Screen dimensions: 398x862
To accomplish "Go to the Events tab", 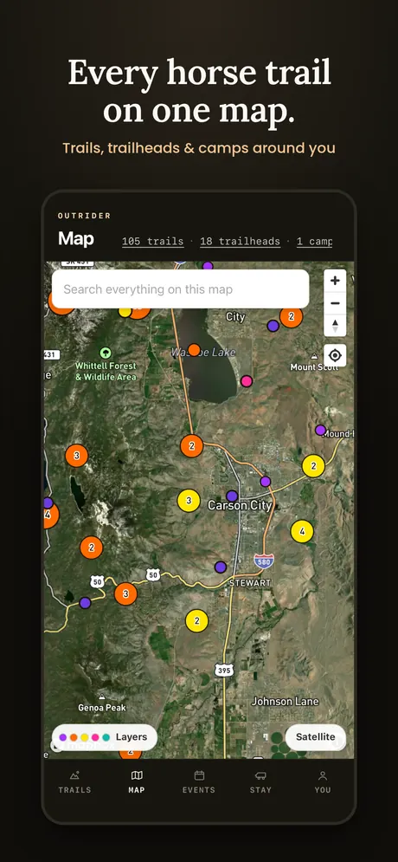I will coord(199,782).
